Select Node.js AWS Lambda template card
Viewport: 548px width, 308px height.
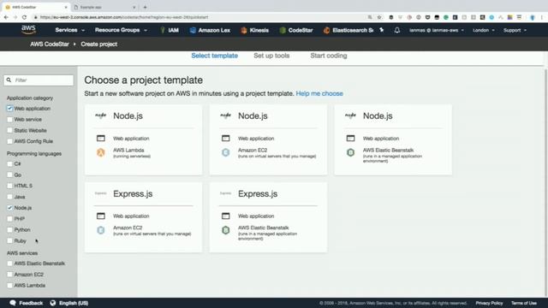pos(143,139)
